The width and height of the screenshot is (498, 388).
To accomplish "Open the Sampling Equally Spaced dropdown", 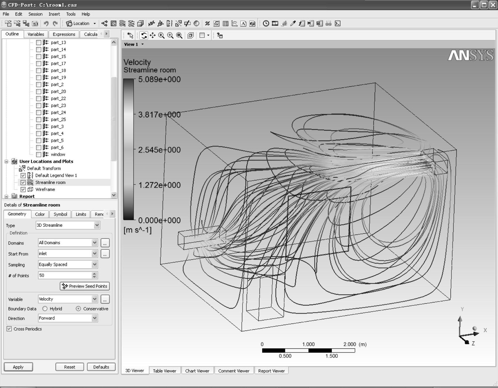I will [x=94, y=264].
